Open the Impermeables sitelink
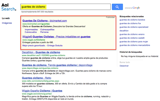The height and width of the screenshot is (101, 160). click(31, 29)
